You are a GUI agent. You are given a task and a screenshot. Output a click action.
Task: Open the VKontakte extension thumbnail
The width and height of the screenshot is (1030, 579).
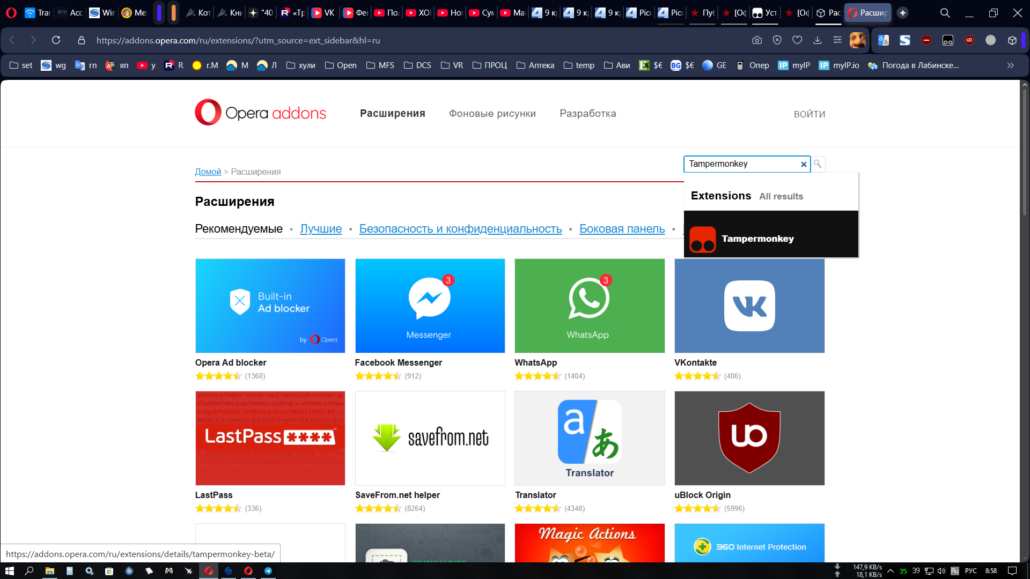point(749,306)
